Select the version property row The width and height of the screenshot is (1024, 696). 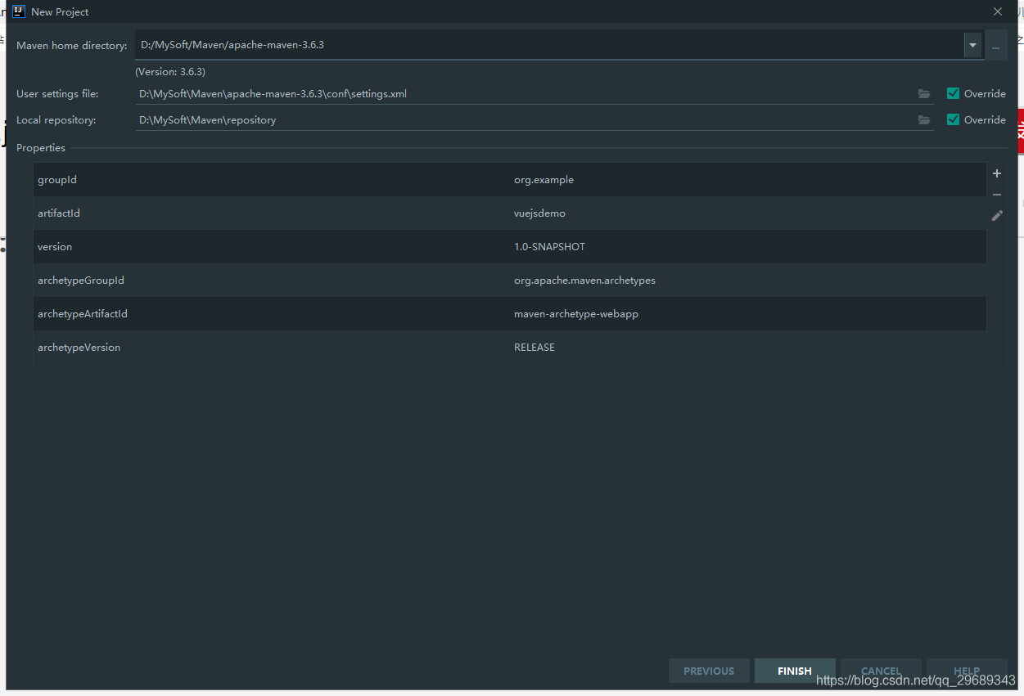click(x=509, y=246)
